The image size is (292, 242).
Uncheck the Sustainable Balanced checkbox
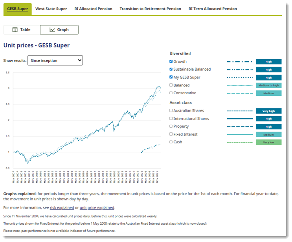pyautogui.click(x=171, y=69)
